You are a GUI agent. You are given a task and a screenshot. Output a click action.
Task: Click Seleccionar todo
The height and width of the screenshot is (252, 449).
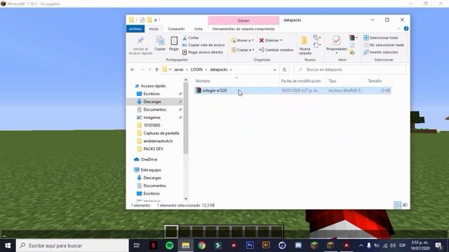(x=380, y=38)
